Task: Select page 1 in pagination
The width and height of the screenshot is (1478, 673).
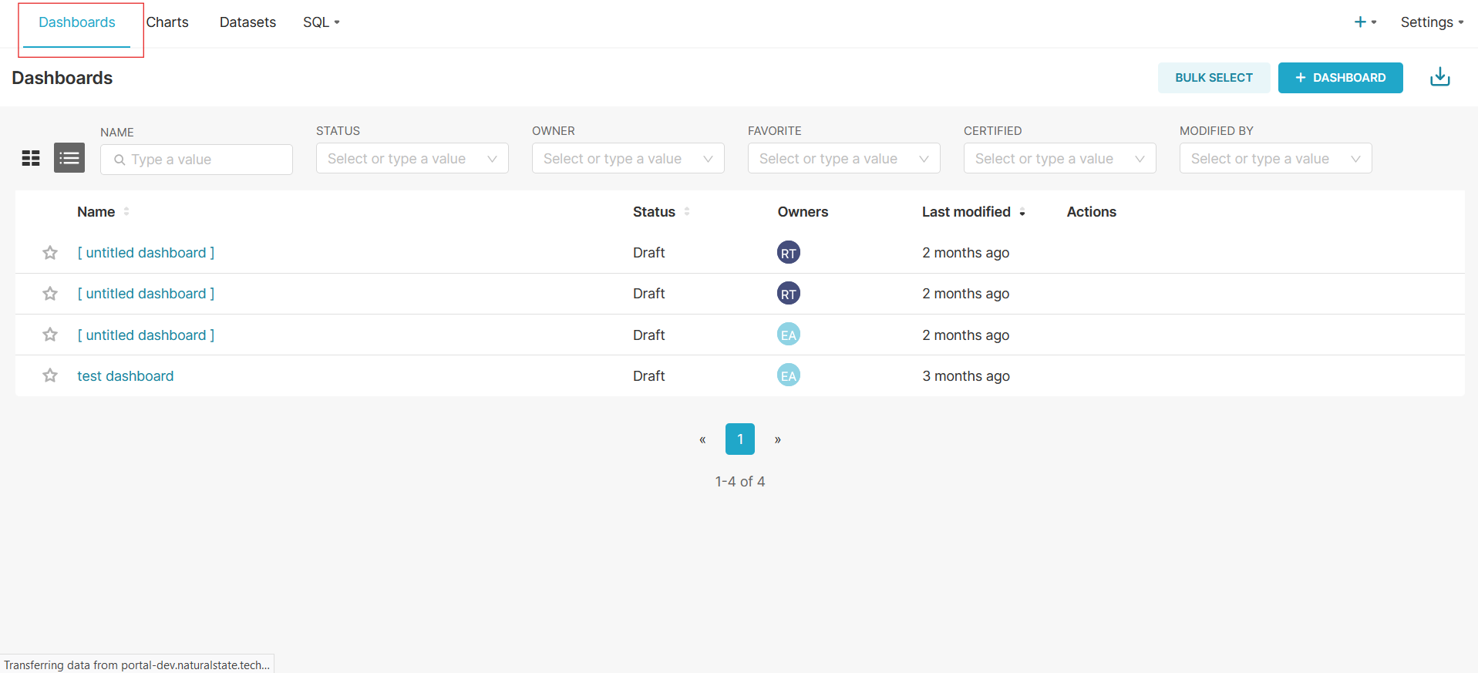Action: point(740,439)
